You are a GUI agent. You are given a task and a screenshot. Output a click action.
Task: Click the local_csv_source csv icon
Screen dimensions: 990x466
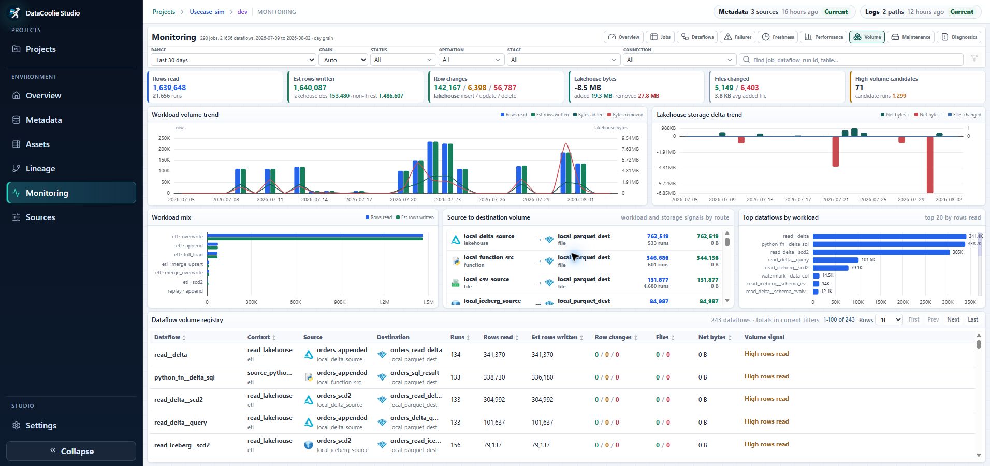click(x=456, y=283)
